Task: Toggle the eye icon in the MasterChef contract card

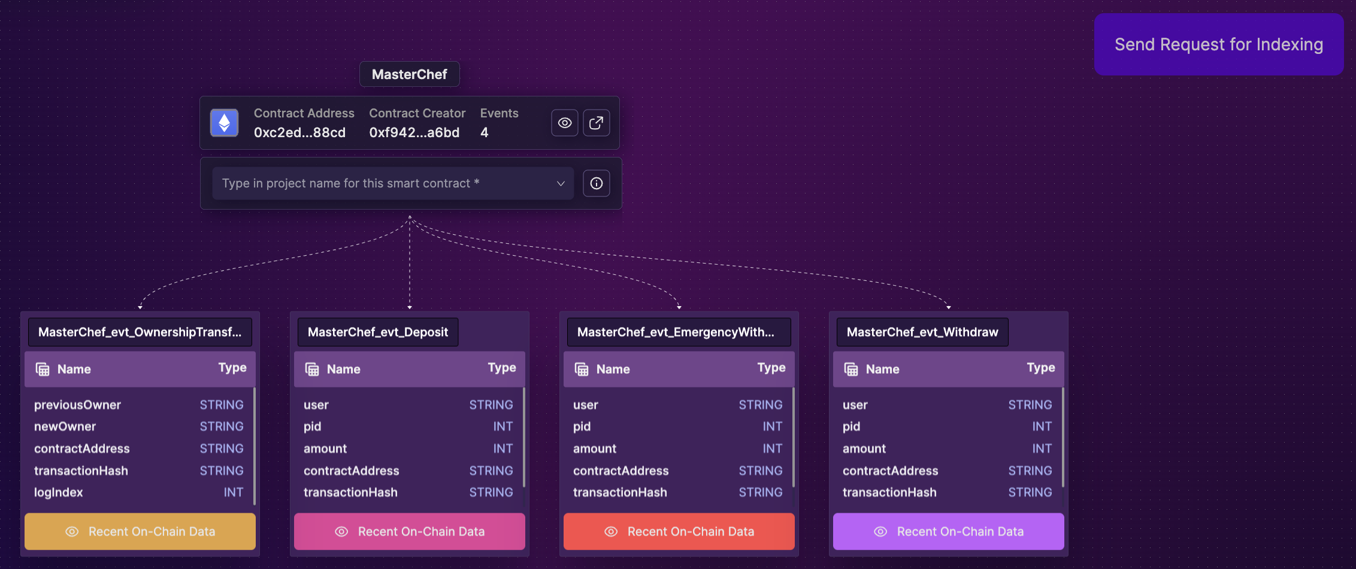Action: pos(565,123)
